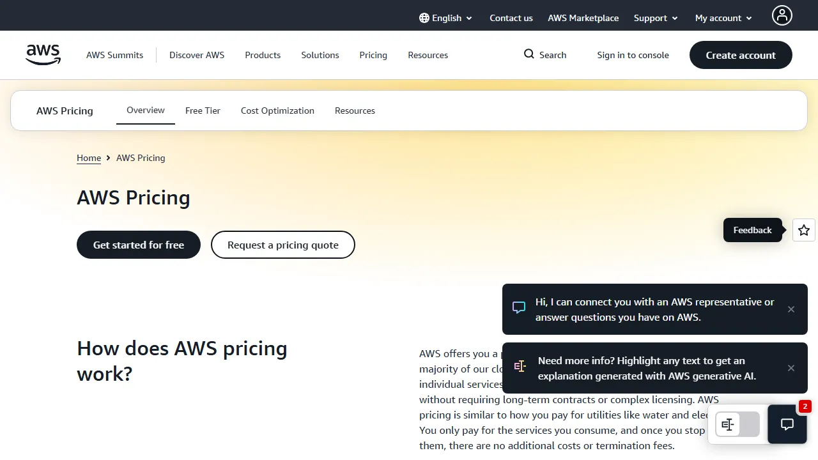Click the search magnifier icon
Screen dimensions: 818x460
[529, 54]
